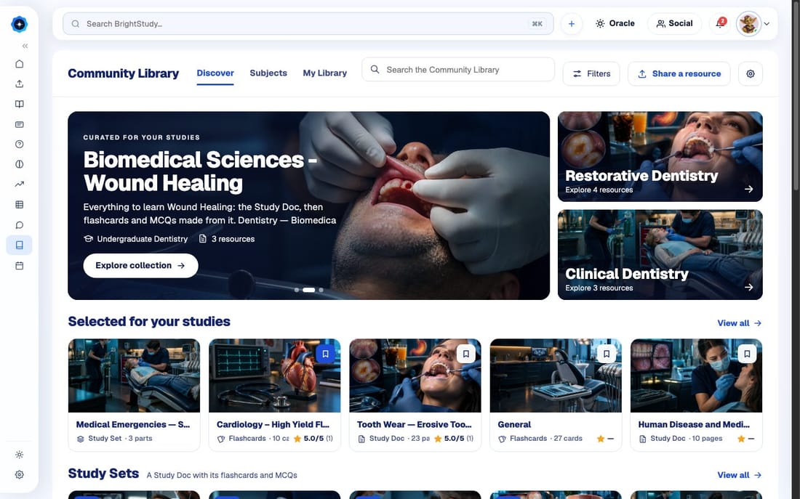Click star icon on Human Disease card
Viewport: 800px width, 499px height.
point(741,439)
